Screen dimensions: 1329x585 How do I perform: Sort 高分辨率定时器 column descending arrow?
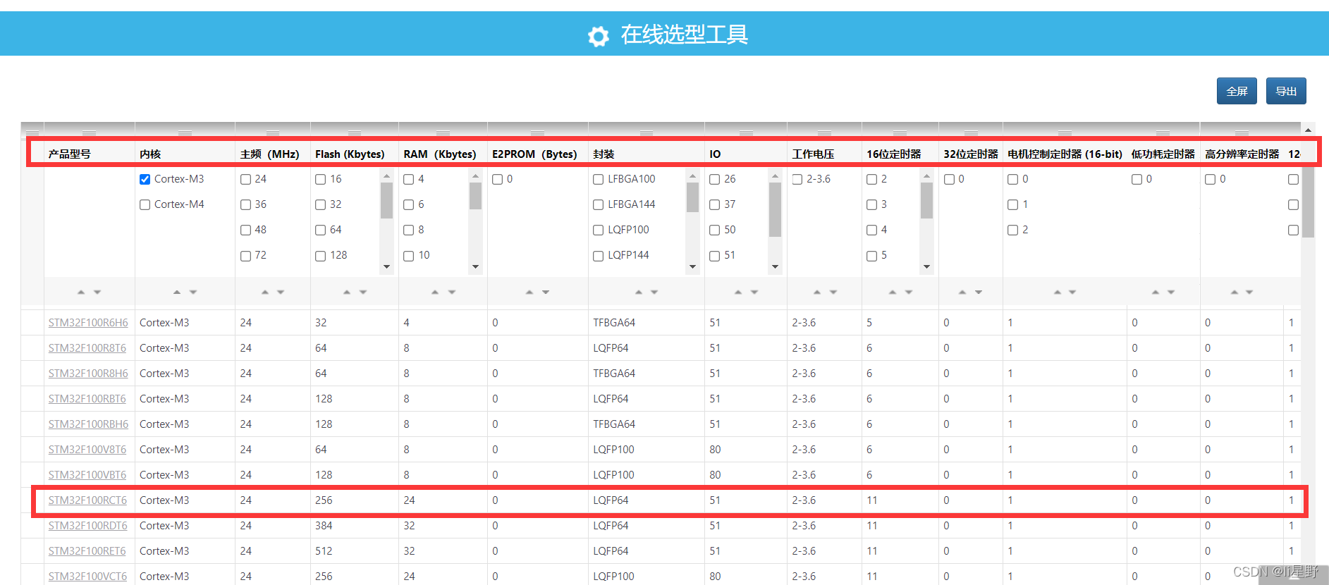(x=1249, y=292)
